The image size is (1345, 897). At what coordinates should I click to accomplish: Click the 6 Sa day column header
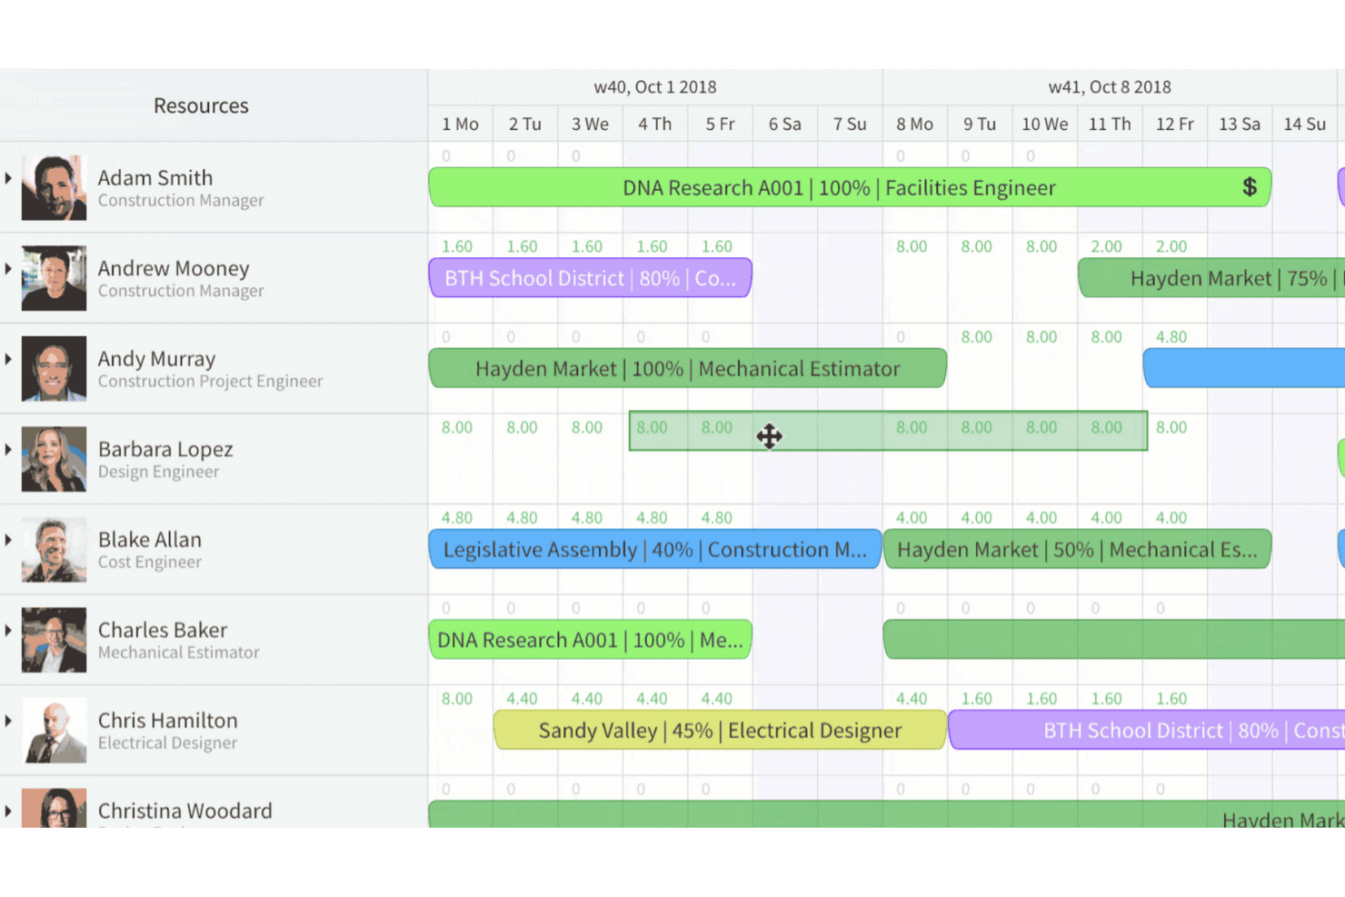click(784, 124)
